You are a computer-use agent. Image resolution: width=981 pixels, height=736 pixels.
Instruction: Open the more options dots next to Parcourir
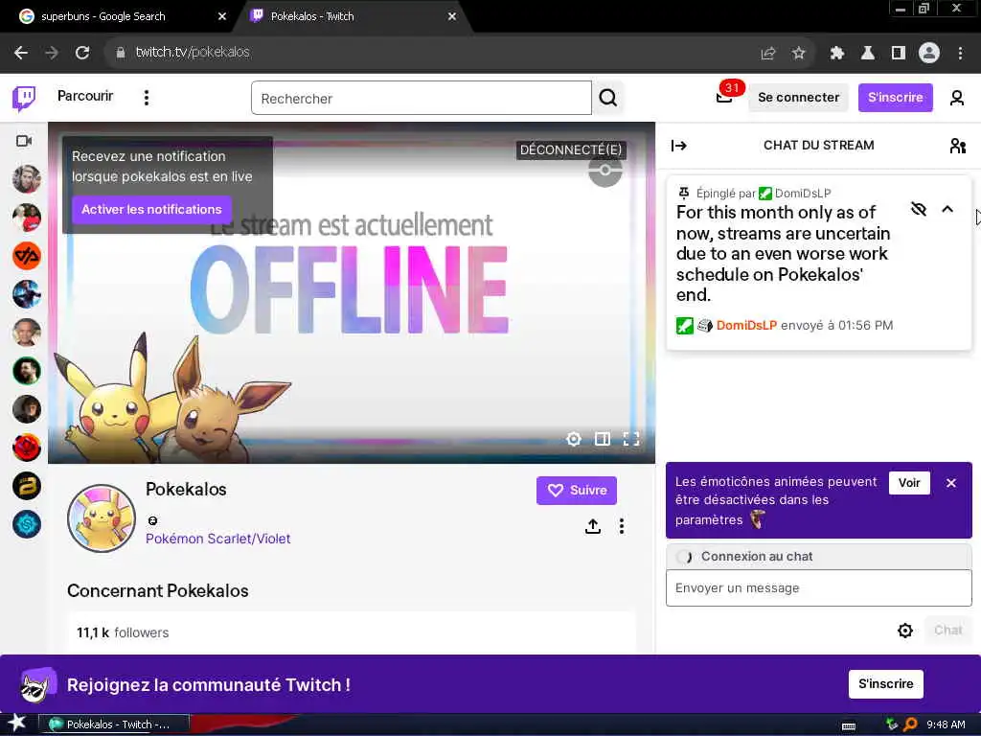coord(147,98)
